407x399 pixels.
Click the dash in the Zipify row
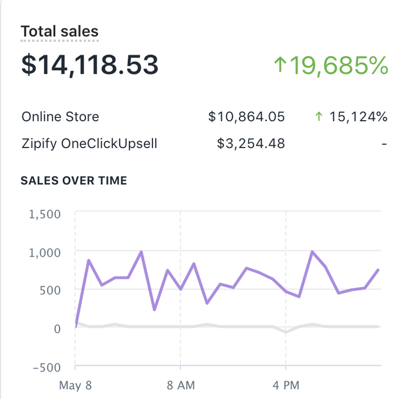[384, 143]
